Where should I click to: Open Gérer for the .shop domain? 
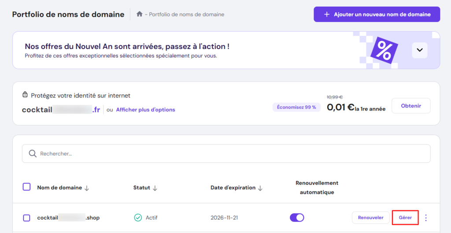click(x=405, y=218)
